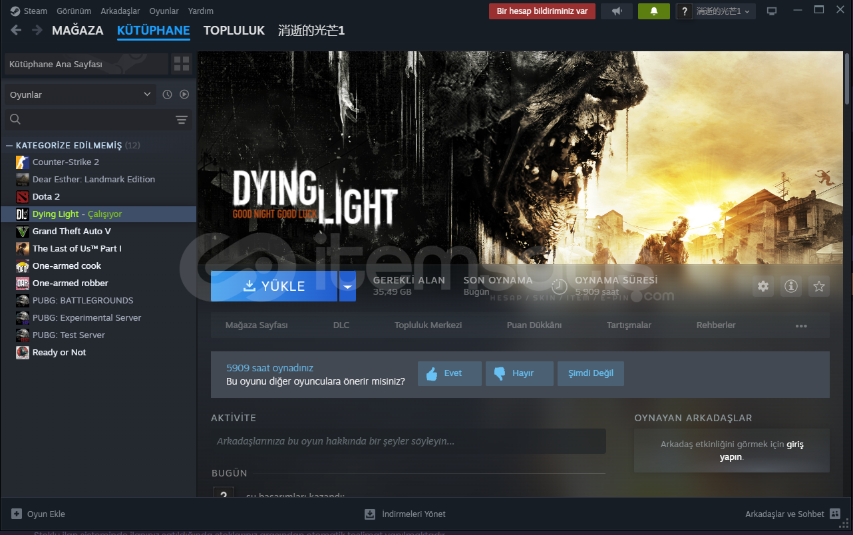Click the PUBG: Experimental Server icon
The height and width of the screenshot is (535, 853).
coord(23,318)
